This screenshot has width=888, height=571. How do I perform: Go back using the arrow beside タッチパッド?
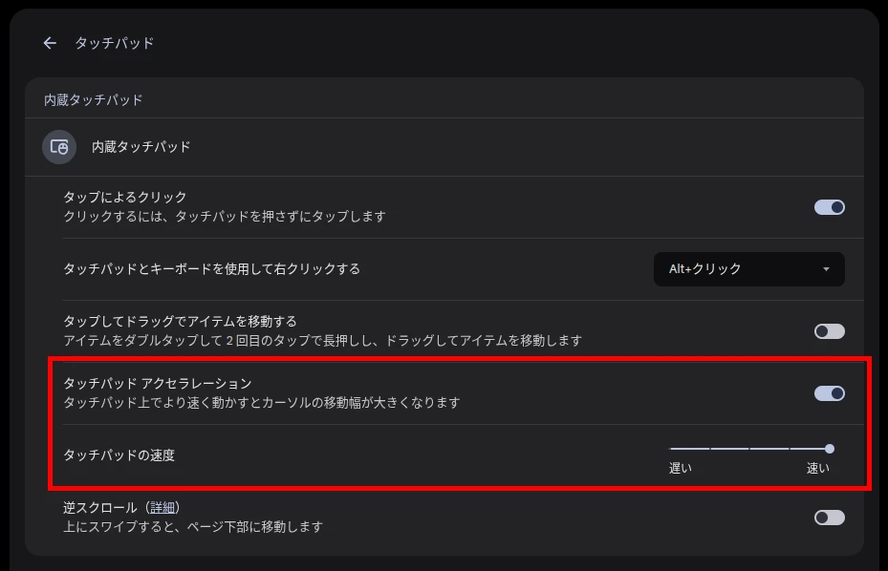click(x=50, y=43)
